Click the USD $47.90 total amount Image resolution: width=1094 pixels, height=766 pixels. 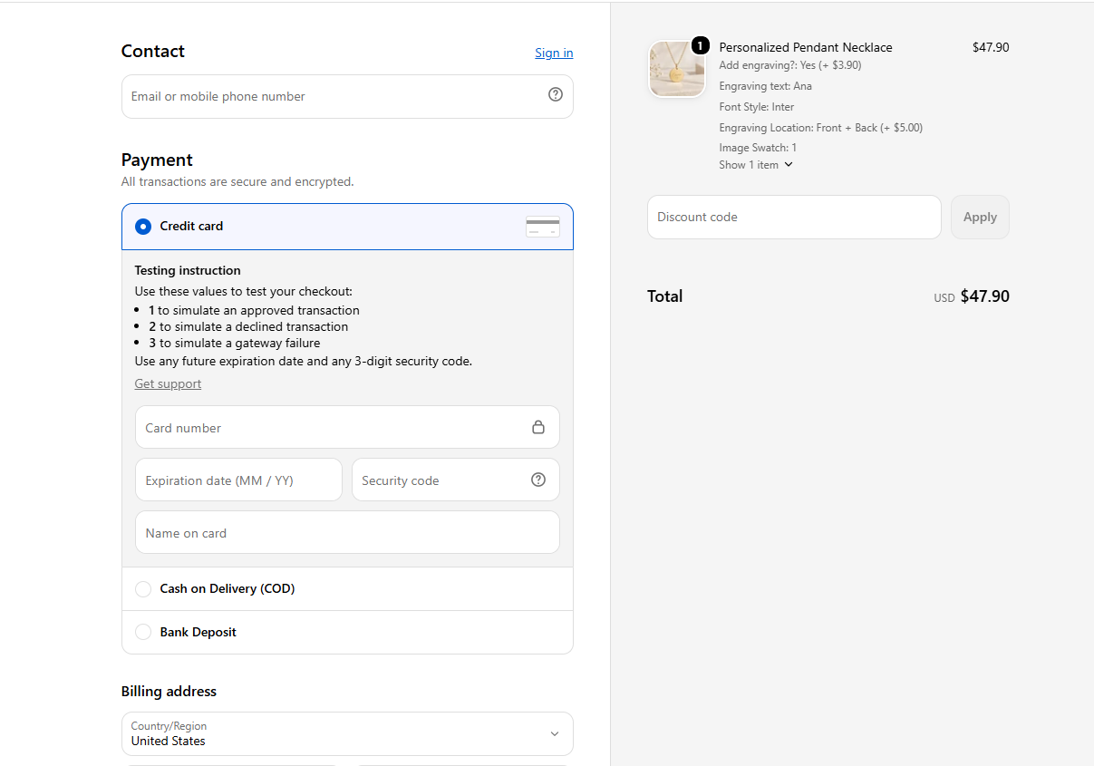coord(972,296)
